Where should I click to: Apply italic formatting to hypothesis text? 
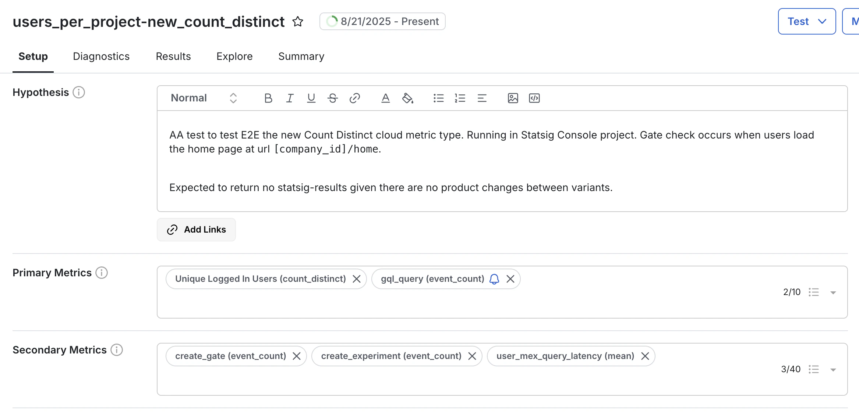click(289, 98)
